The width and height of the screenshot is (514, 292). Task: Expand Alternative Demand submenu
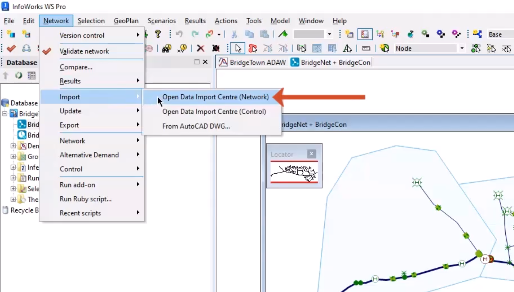92,155
